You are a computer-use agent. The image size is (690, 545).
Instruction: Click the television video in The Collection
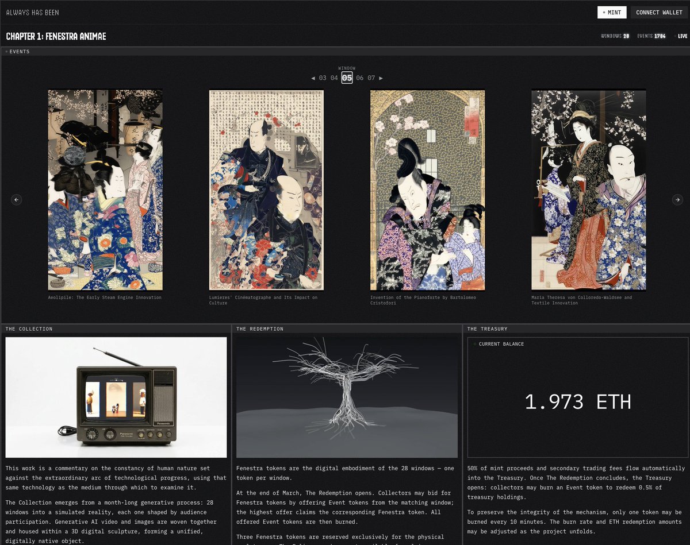[116, 397]
